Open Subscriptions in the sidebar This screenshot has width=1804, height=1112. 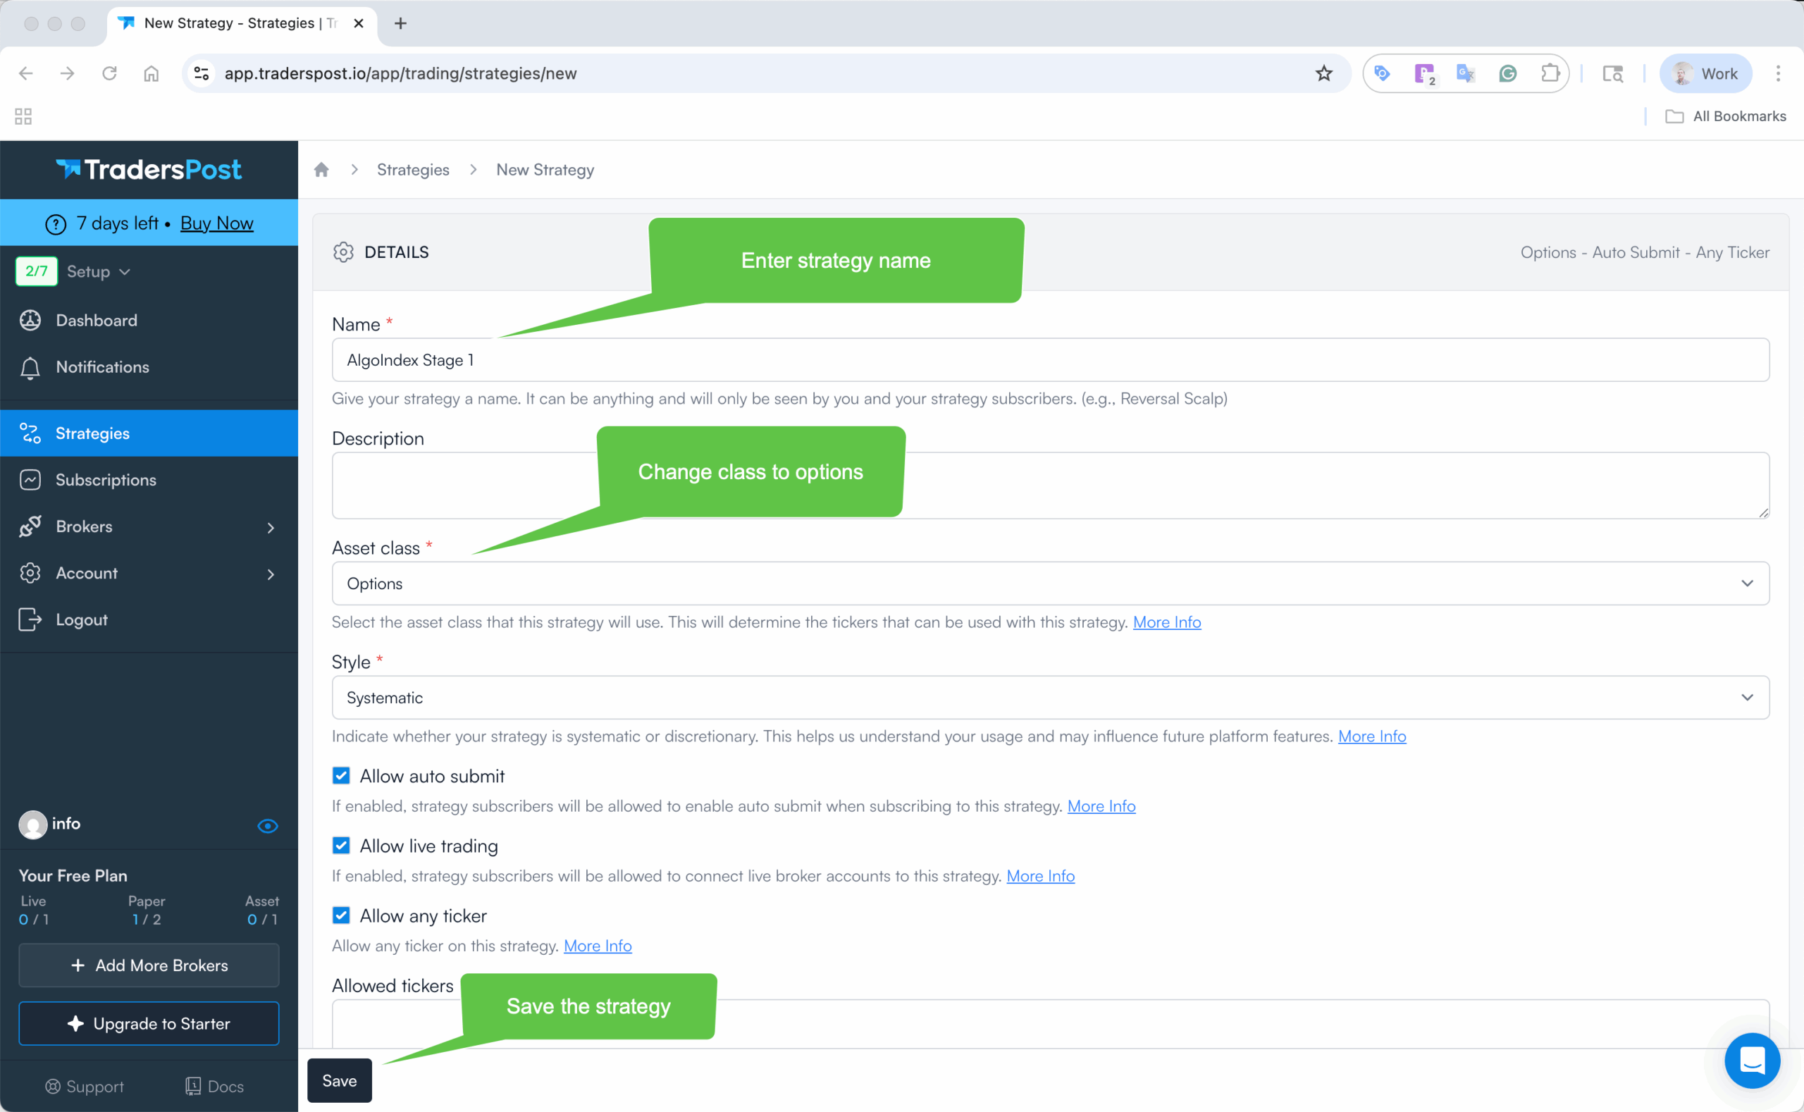pos(106,481)
